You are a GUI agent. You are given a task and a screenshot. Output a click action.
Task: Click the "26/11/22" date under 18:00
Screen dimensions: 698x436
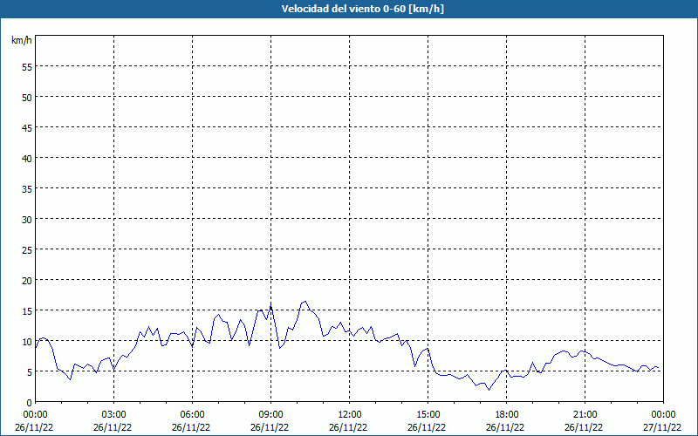[x=505, y=427]
